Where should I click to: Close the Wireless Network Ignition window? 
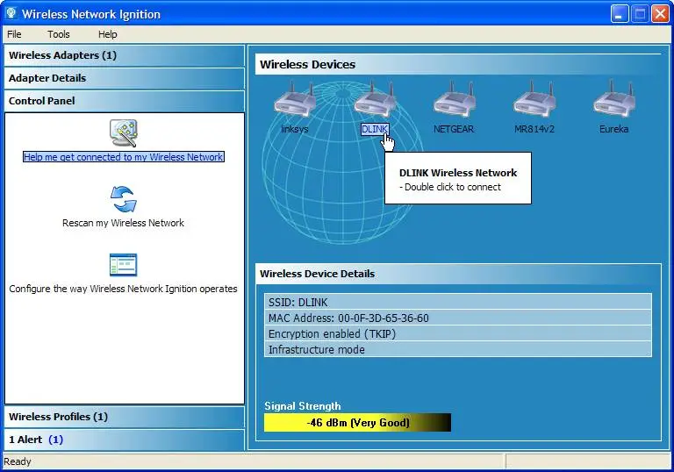(660, 14)
